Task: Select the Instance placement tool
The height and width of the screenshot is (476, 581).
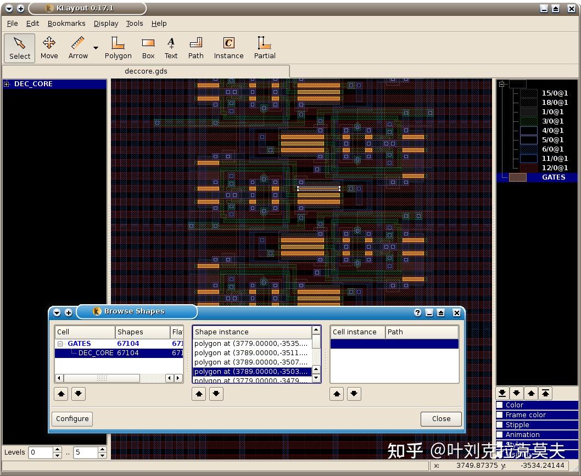Action: [x=228, y=48]
